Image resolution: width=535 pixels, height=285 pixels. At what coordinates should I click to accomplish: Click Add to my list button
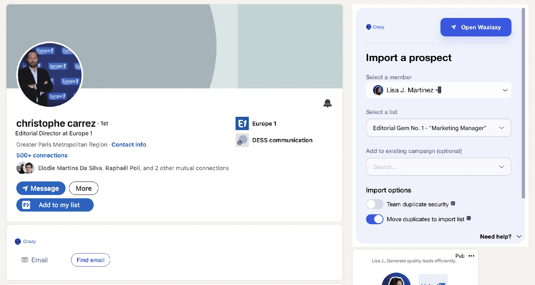coord(55,205)
